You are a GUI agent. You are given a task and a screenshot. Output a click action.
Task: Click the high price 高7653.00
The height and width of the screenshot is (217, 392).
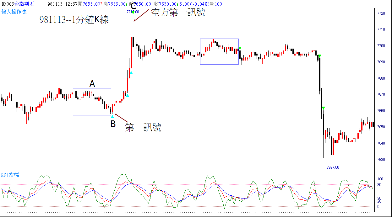[115, 4]
